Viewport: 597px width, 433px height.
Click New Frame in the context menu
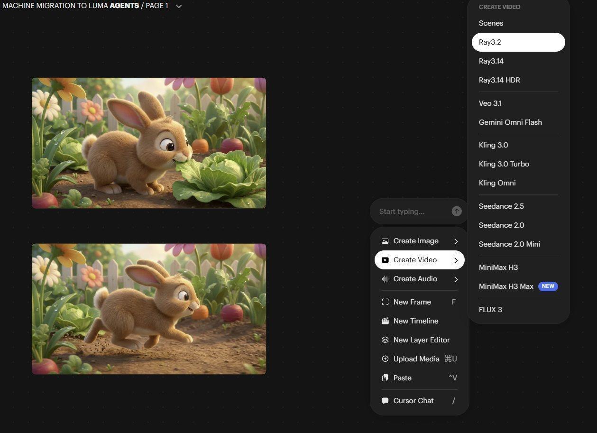[420, 302]
